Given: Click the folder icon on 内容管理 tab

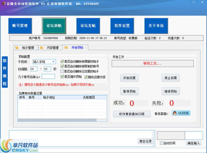Looking at the screenshot, I should [41, 48].
